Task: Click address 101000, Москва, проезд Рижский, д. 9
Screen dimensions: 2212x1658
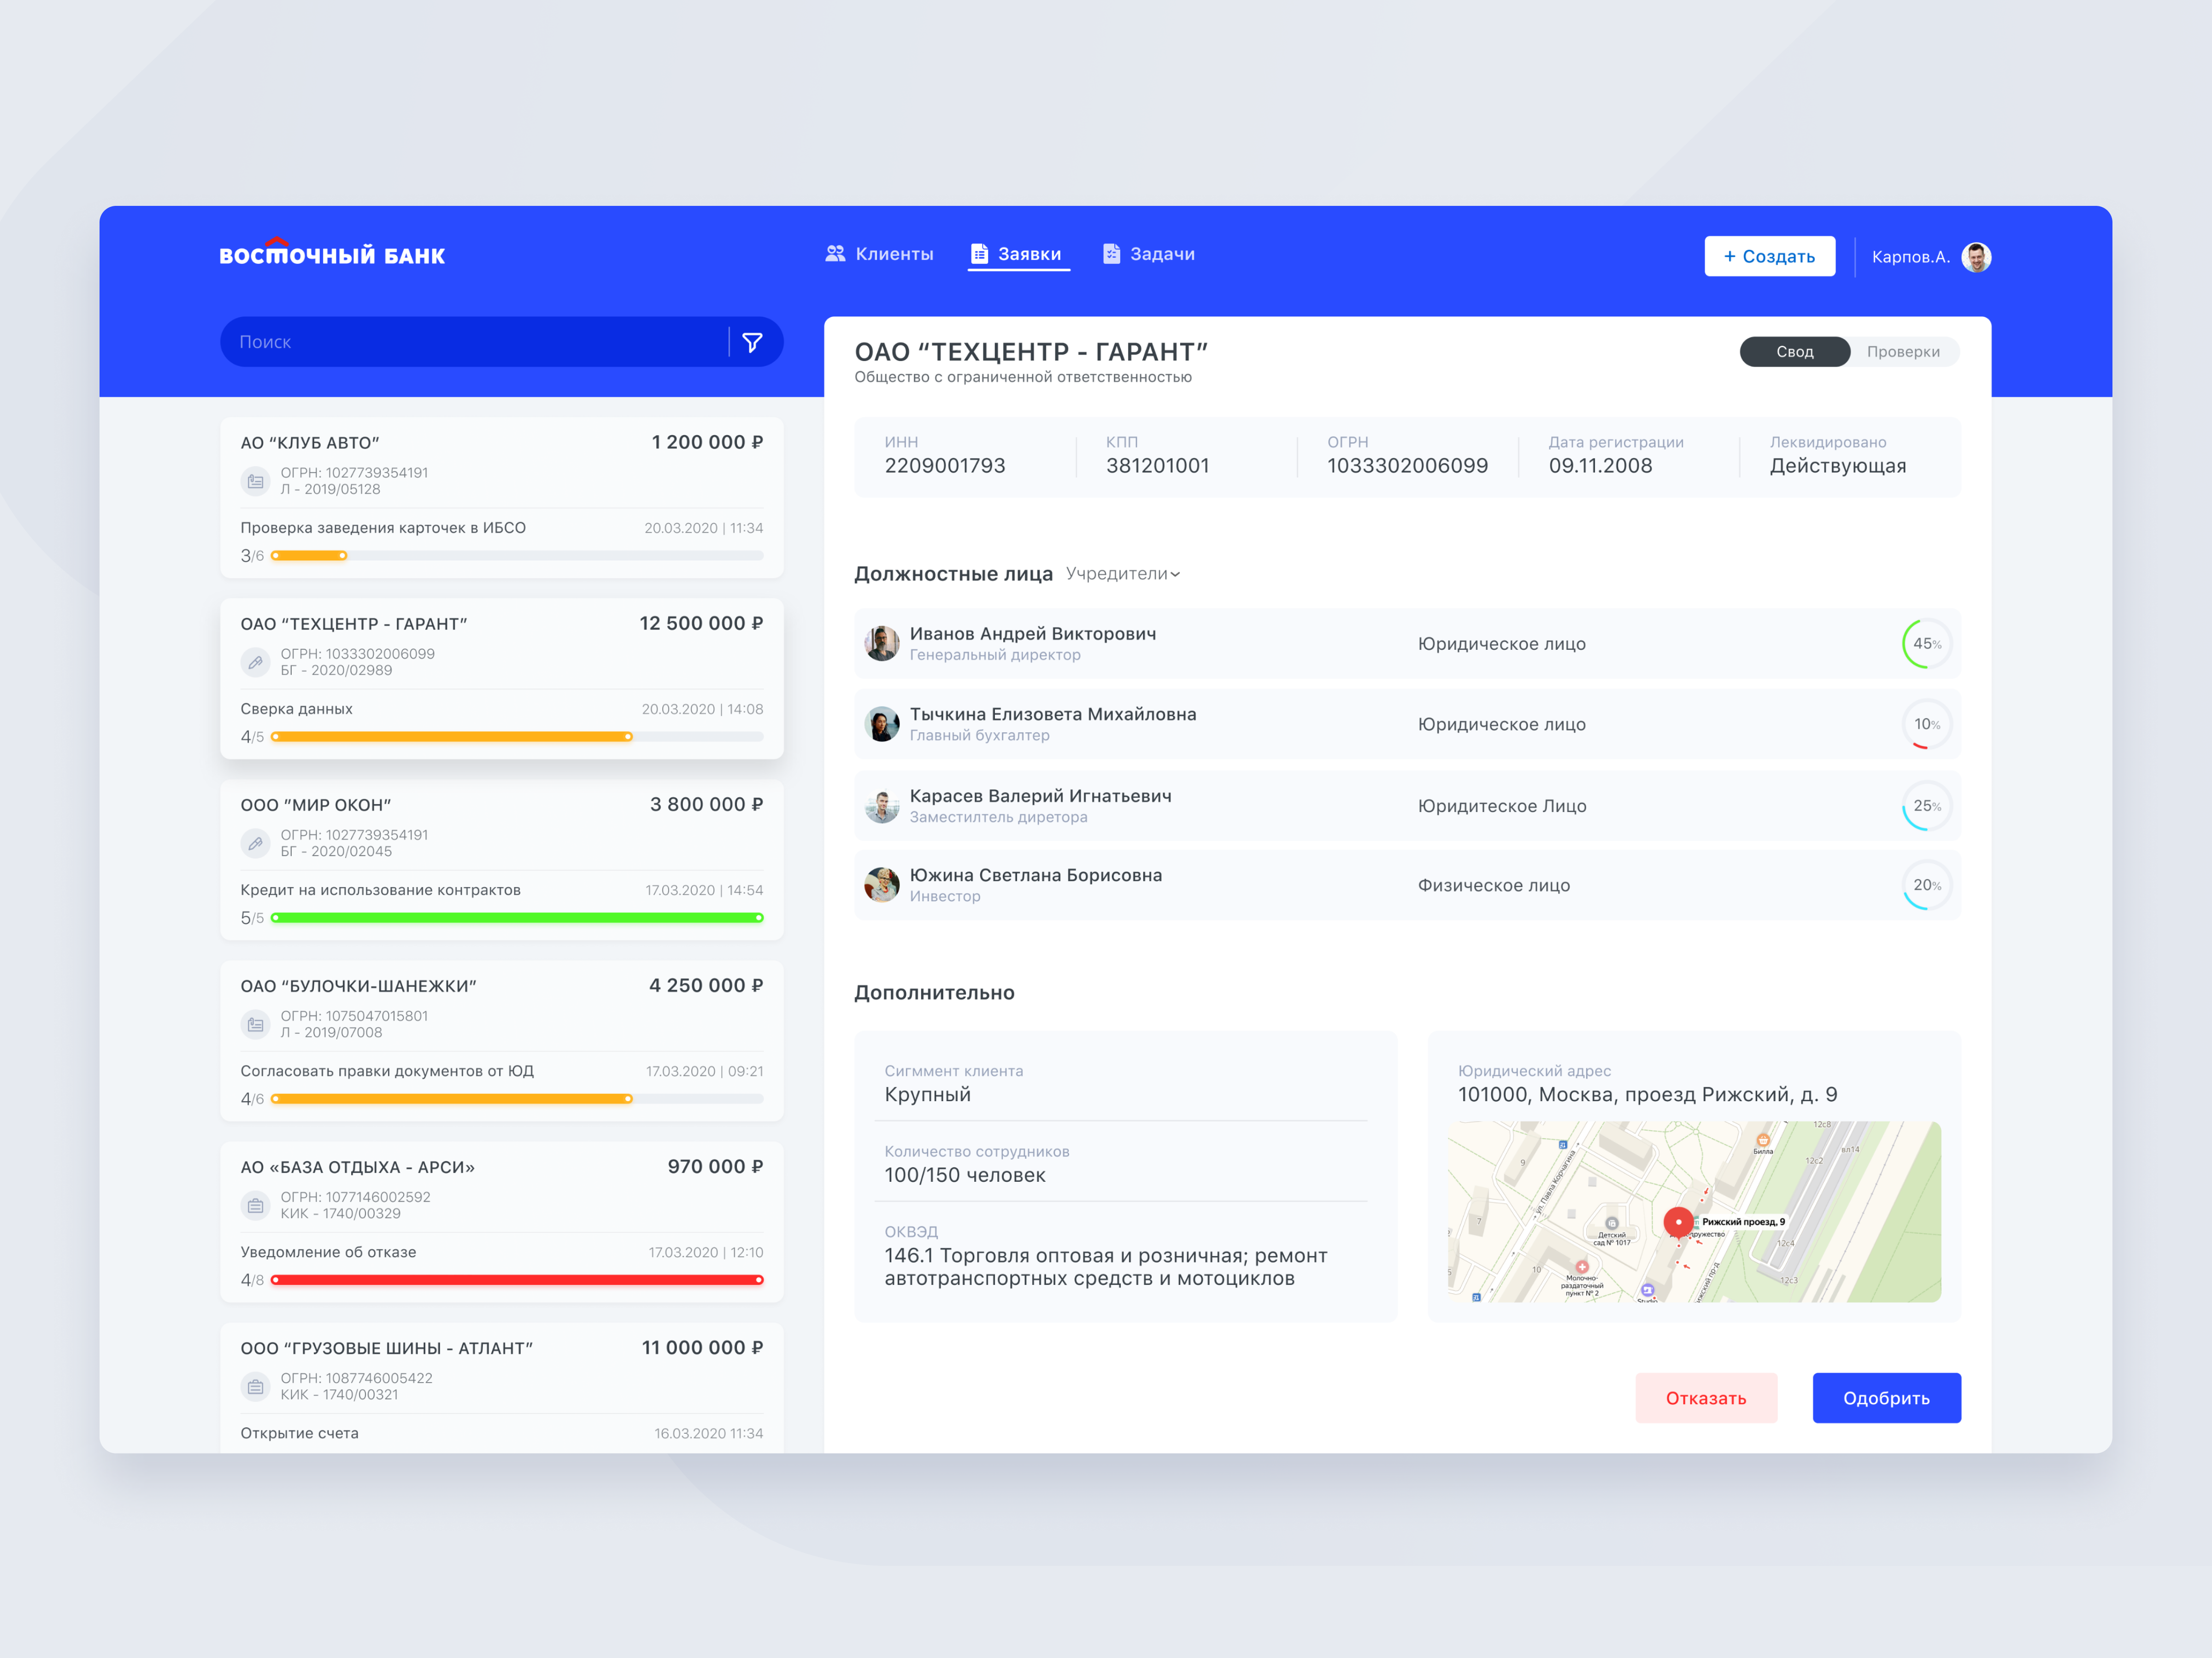Action: click(1647, 1094)
